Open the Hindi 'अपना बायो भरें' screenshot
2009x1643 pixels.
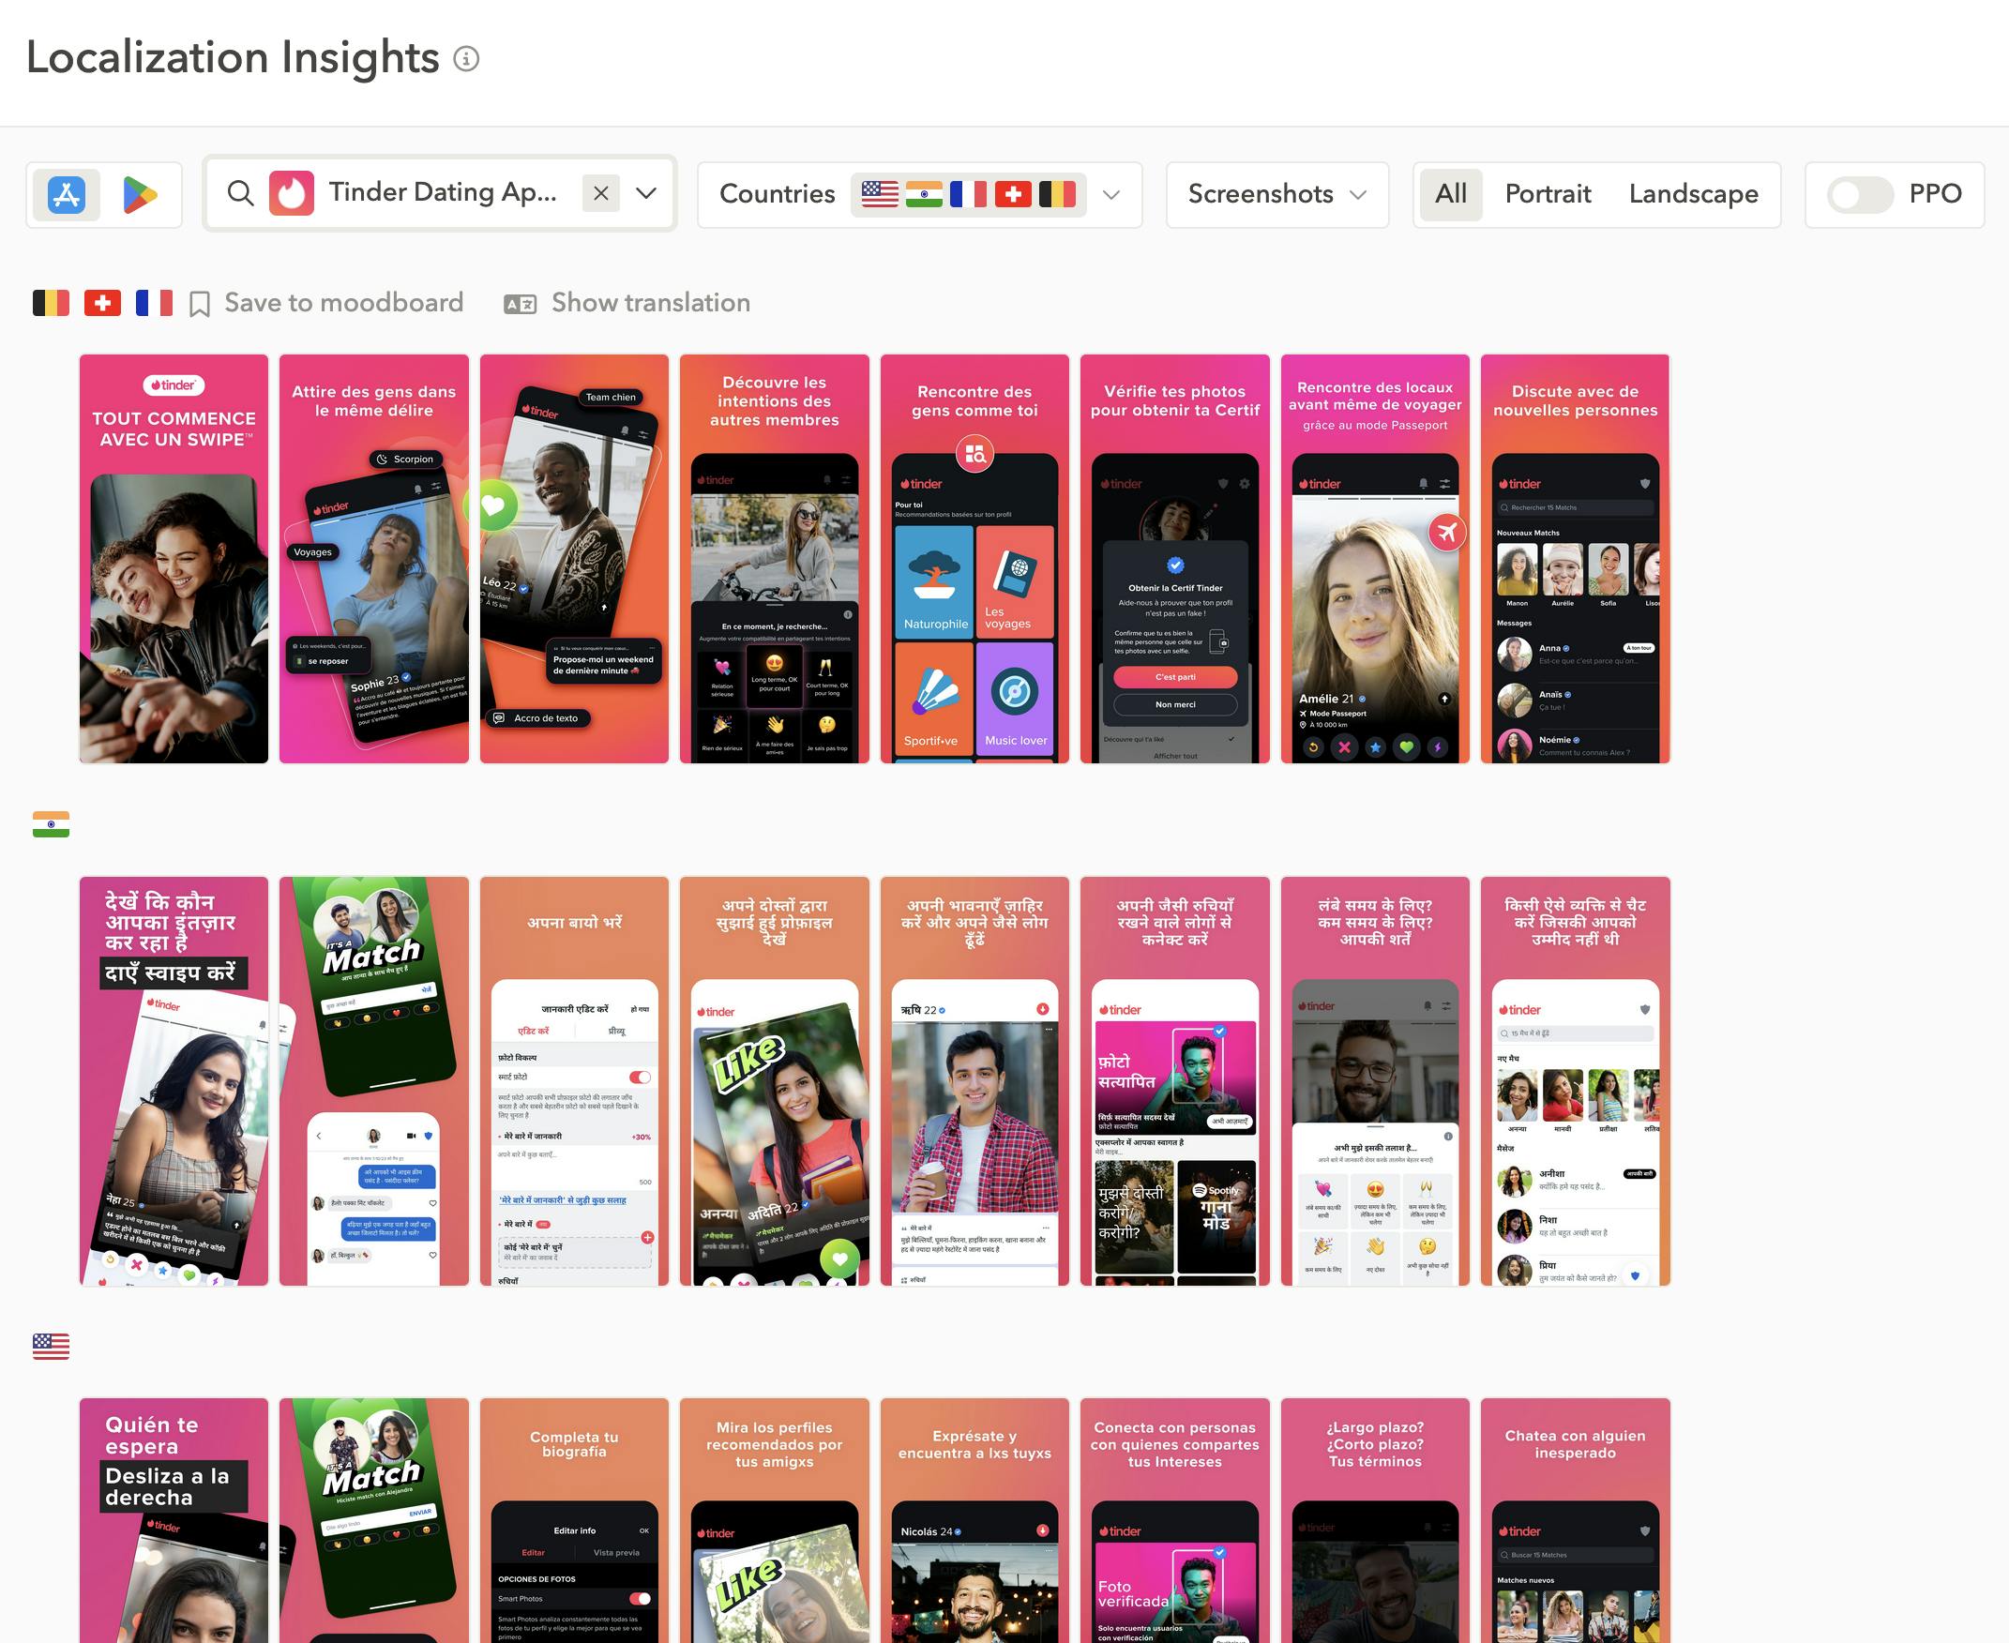click(x=574, y=1081)
